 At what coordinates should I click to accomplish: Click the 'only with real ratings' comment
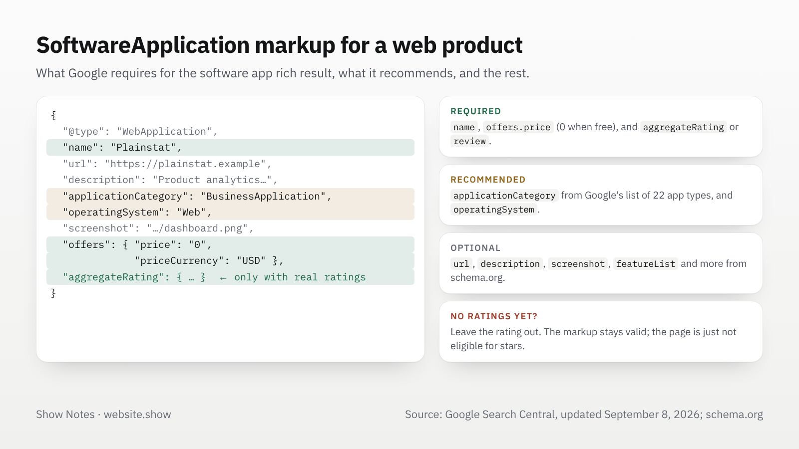click(300, 277)
